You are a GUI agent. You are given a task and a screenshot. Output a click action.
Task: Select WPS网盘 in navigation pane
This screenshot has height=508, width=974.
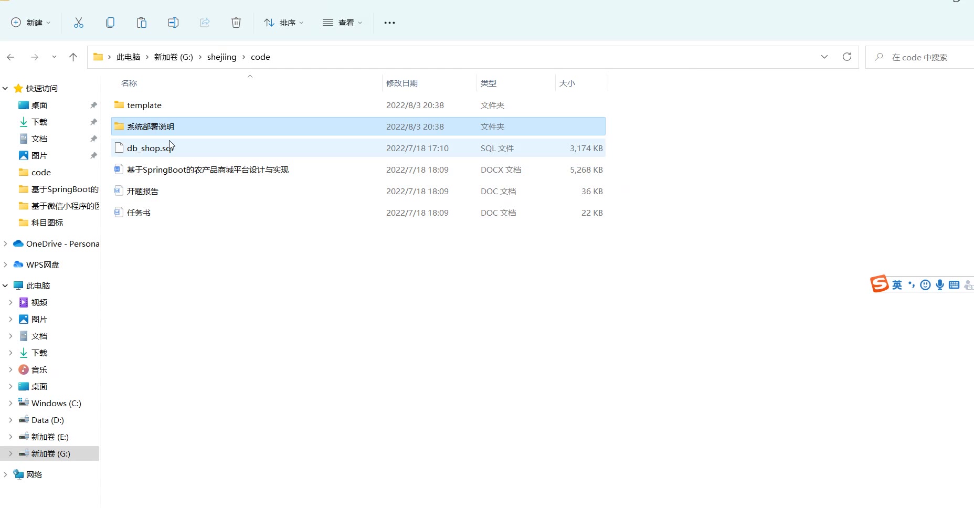pyautogui.click(x=43, y=264)
